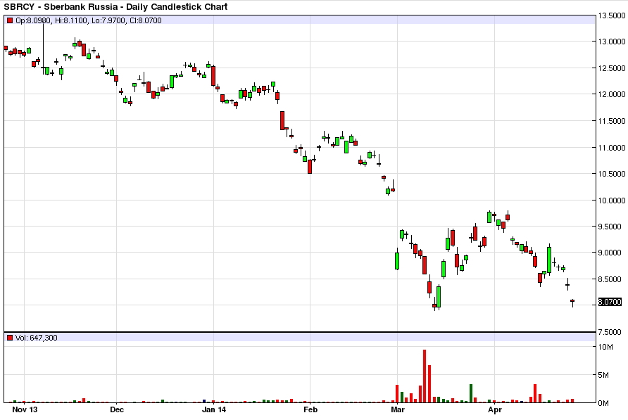Click the Op/Hi/Lo/Cl price legend text
628x420 pixels.
[89, 20]
